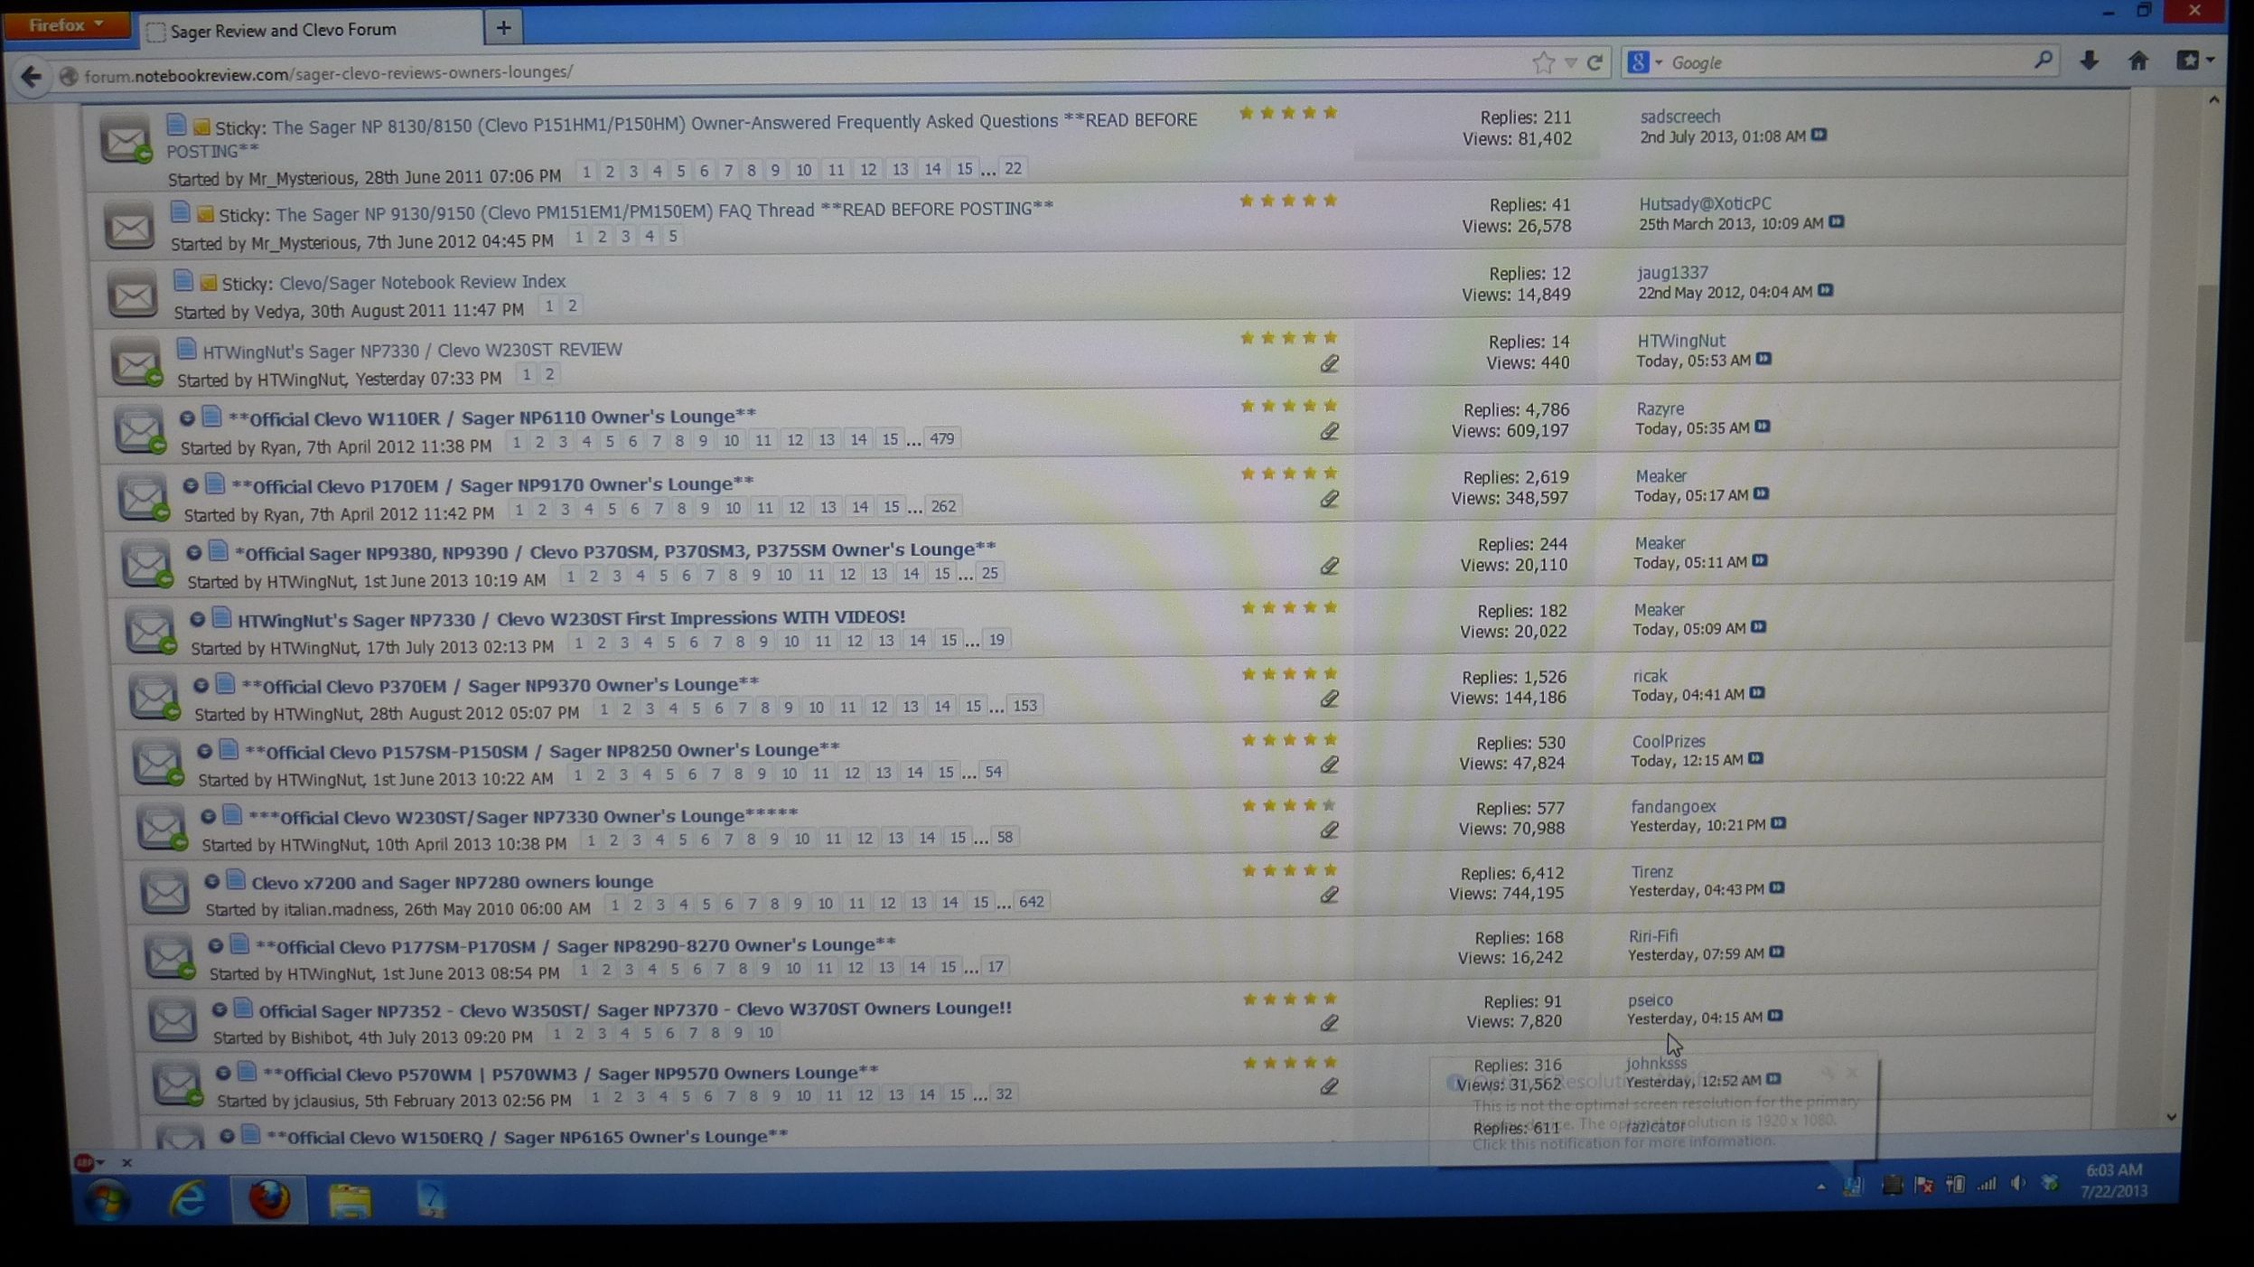Open File Explorer folder on taskbar
2254x1267 pixels.
pyautogui.click(x=350, y=1202)
